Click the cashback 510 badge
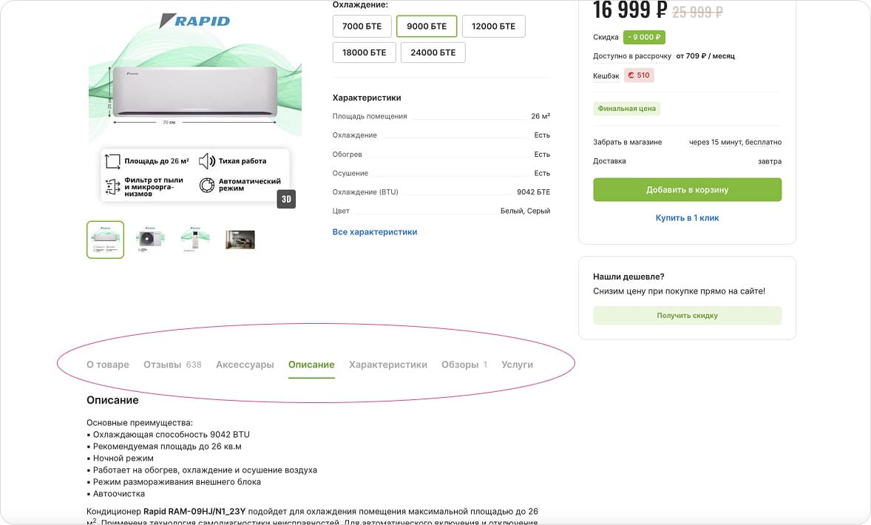Image resolution: width=871 pixels, height=525 pixels. [x=639, y=75]
